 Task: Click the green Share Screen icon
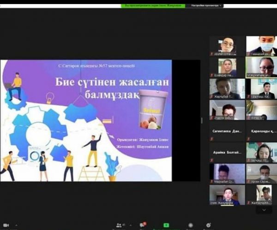167,226
